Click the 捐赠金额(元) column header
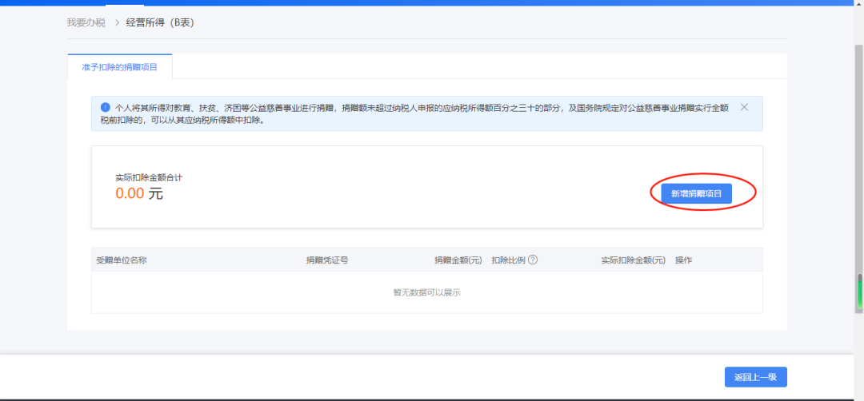Screen dimensions: 864x401 458,260
